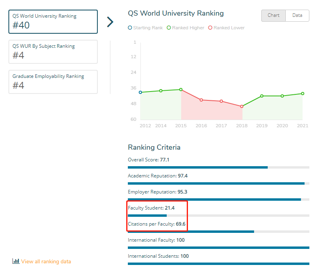Image resolution: width=321 pixels, height=279 pixels.
Task: Click the 'International Students: 100' text
Action: 158,256
